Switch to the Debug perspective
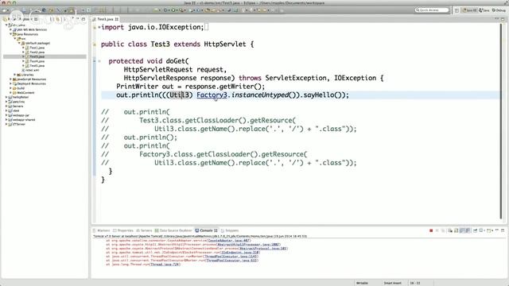Image resolution: width=509 pixels, height=286 pixels. click(499, 10)
